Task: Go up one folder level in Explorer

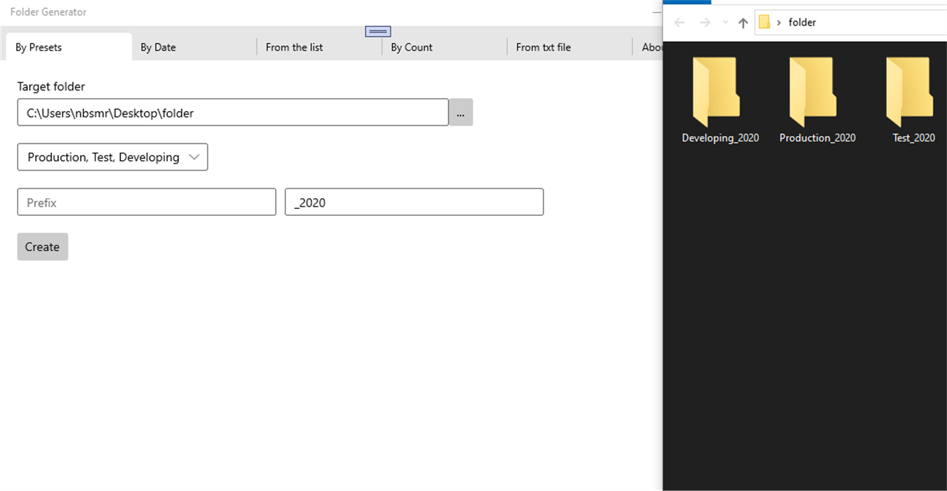Action: click(x=743, y=22)
